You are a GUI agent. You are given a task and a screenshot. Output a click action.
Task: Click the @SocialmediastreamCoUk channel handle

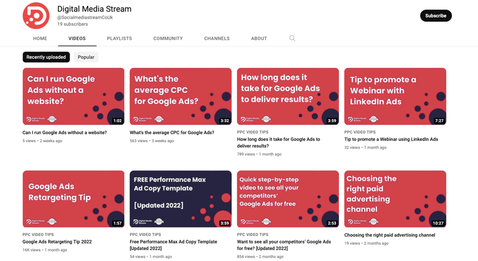(85, 18)
